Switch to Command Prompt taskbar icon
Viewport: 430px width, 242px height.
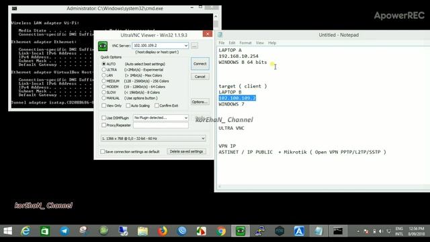[x=338, y=231]
